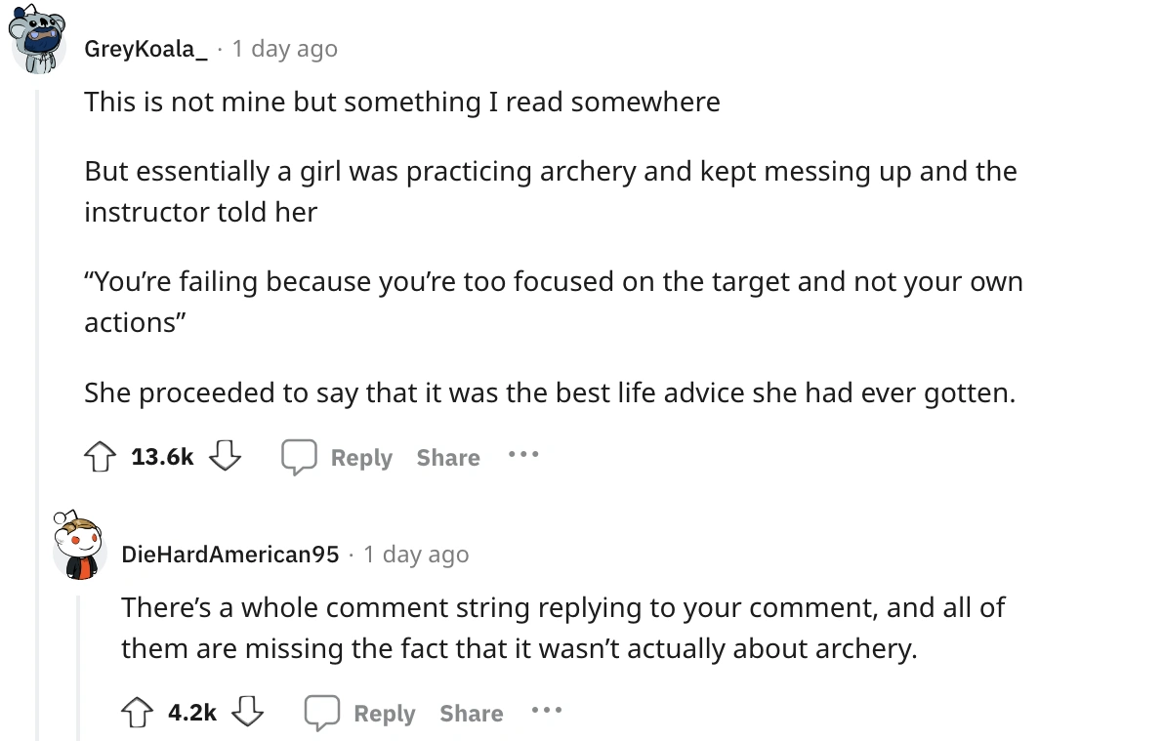Share DieHardAmerican95's reply
The height and width of the screenshot is (741, 1164).
472,713
